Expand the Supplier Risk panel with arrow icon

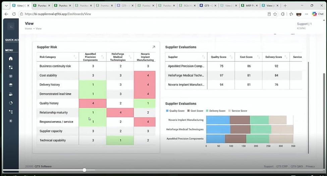coord(154,47)
